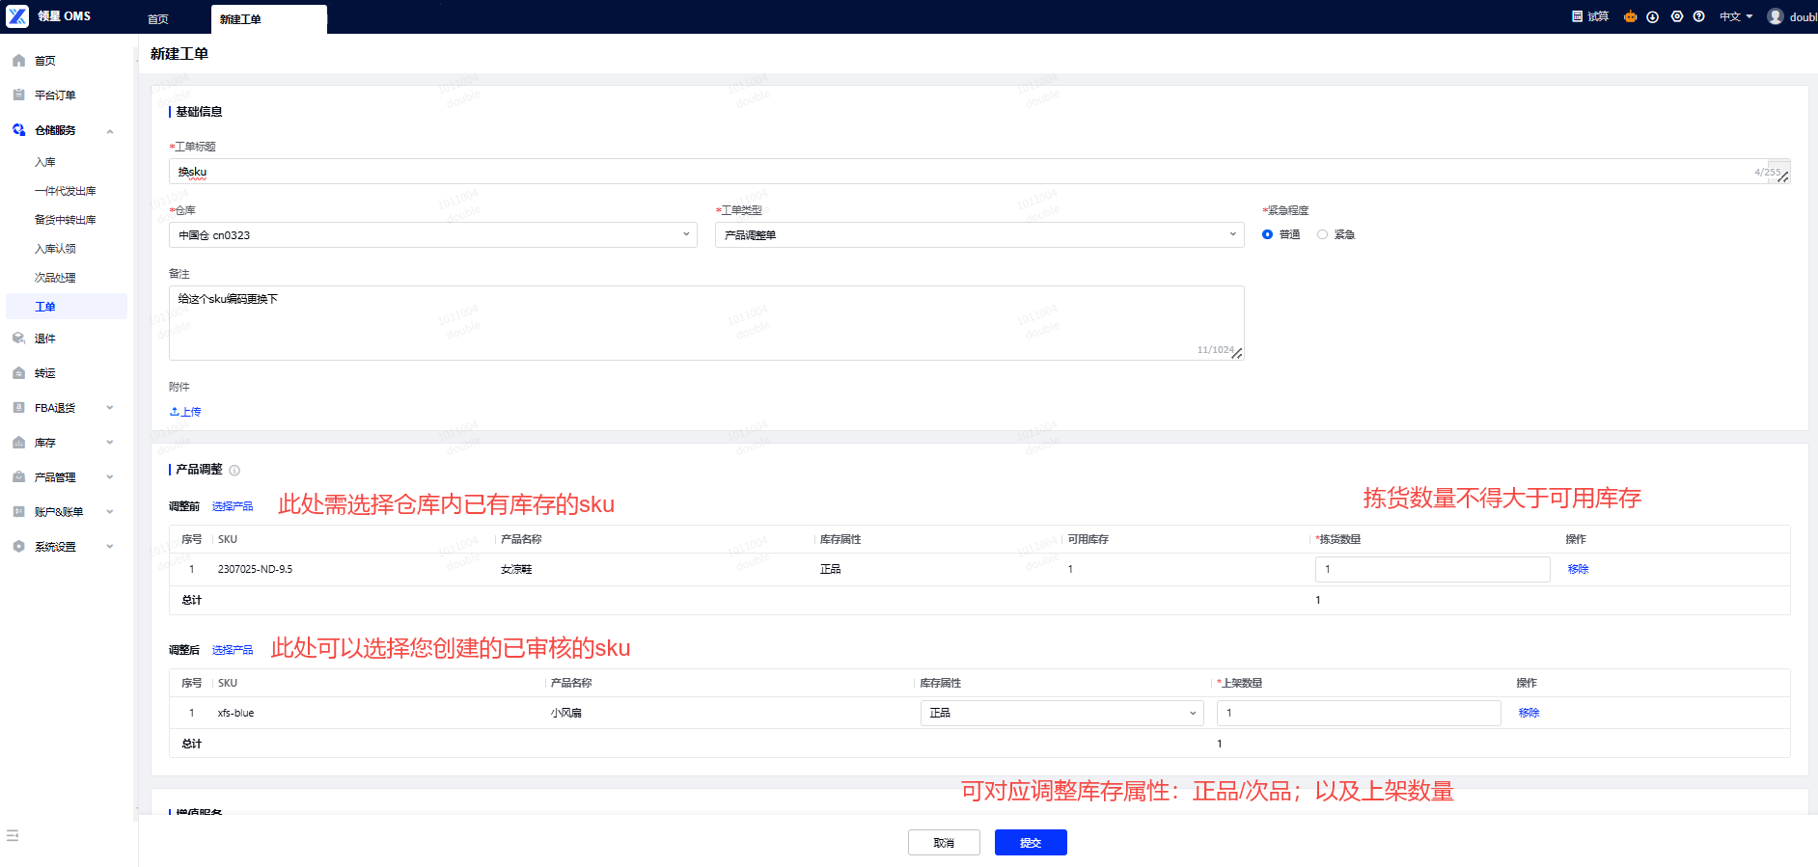Expand the 系统设置 menu chevron
The image size is (1818, 867).
pos(110,547)
